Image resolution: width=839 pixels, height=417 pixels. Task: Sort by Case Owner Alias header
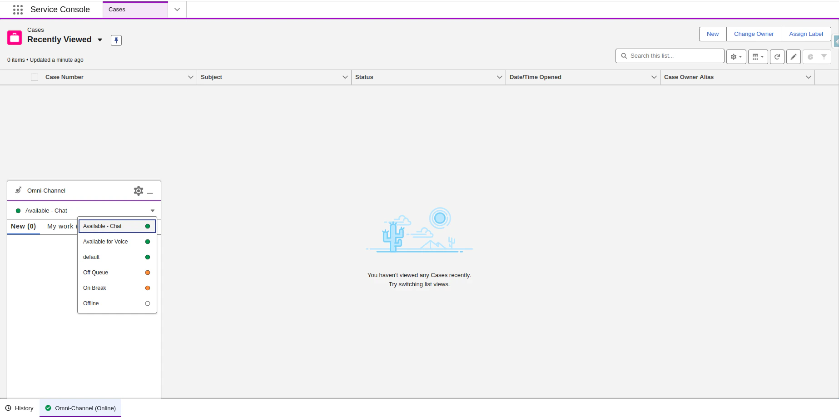[689, 77]
